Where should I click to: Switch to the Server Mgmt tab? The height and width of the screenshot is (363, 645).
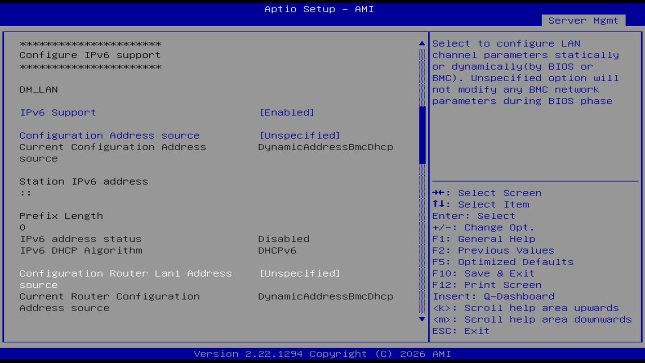pos(583,21)
